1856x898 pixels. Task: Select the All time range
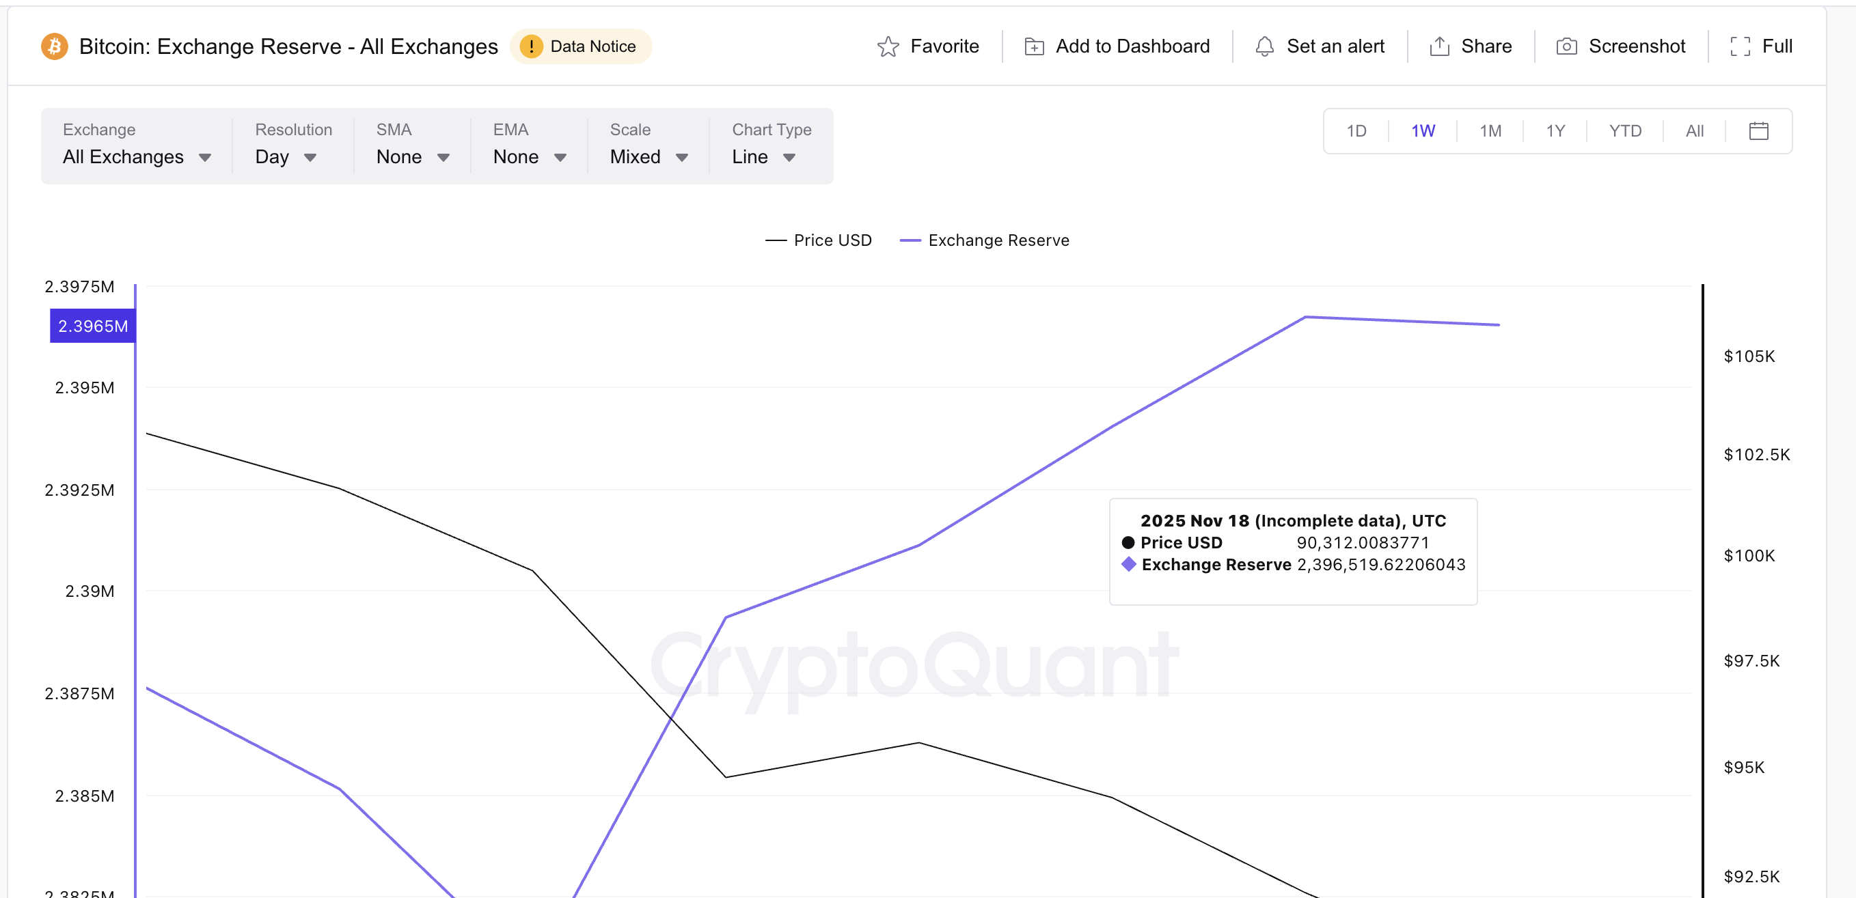[x=1694, y=131]
